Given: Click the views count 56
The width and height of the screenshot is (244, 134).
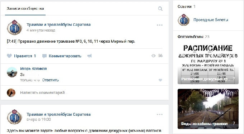Looking at the screenshot, I should (160, 56).
